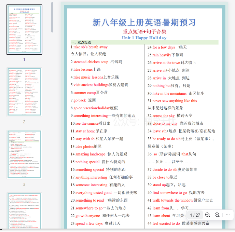Click phrase 39.stand up
The width and height of the screenshot is (235, 232).
(157, 185)
